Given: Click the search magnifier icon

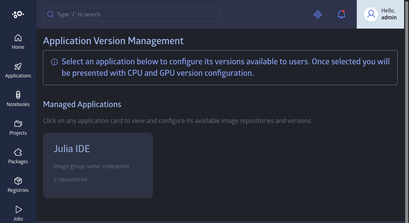Looking at the screenshot, I should coord(51,14).
